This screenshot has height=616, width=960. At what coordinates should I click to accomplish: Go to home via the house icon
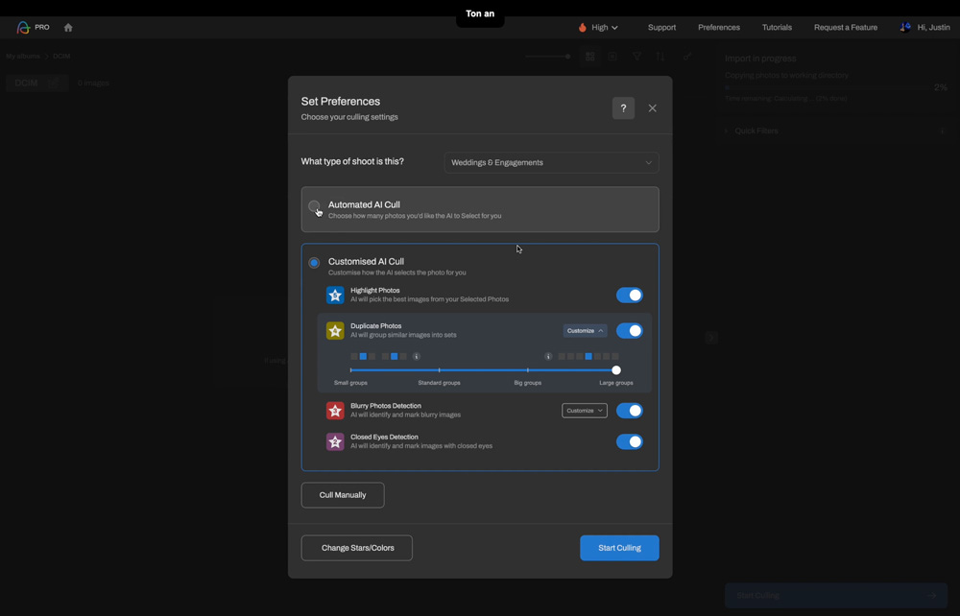point(68,28)
